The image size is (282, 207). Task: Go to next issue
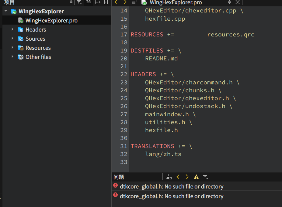click(x=187, y=177)
